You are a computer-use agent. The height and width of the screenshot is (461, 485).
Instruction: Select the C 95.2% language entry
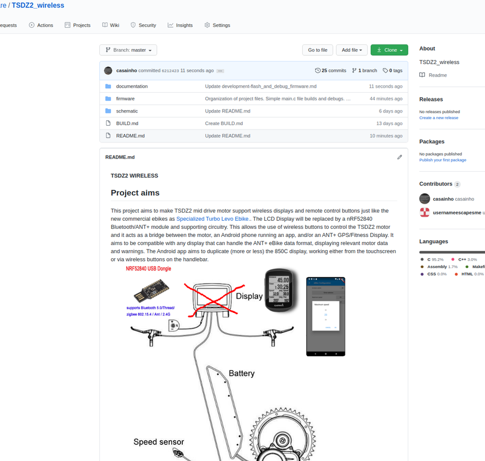[432, 259]
